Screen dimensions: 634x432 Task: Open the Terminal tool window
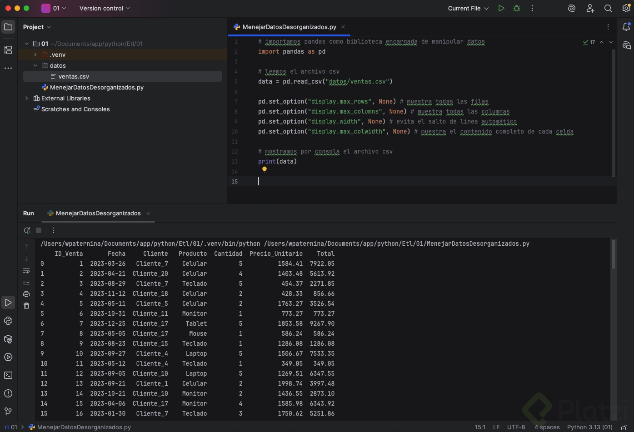8,375
